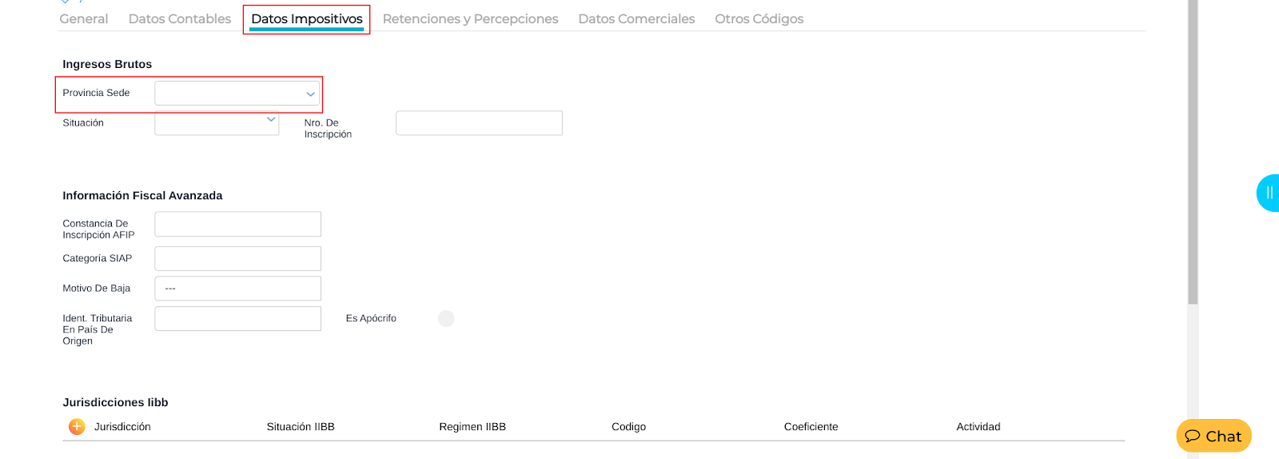Select the Datos Impositivos tab
The width and height of the screenshot is (1279, 459).
click(x=307, y=18)
